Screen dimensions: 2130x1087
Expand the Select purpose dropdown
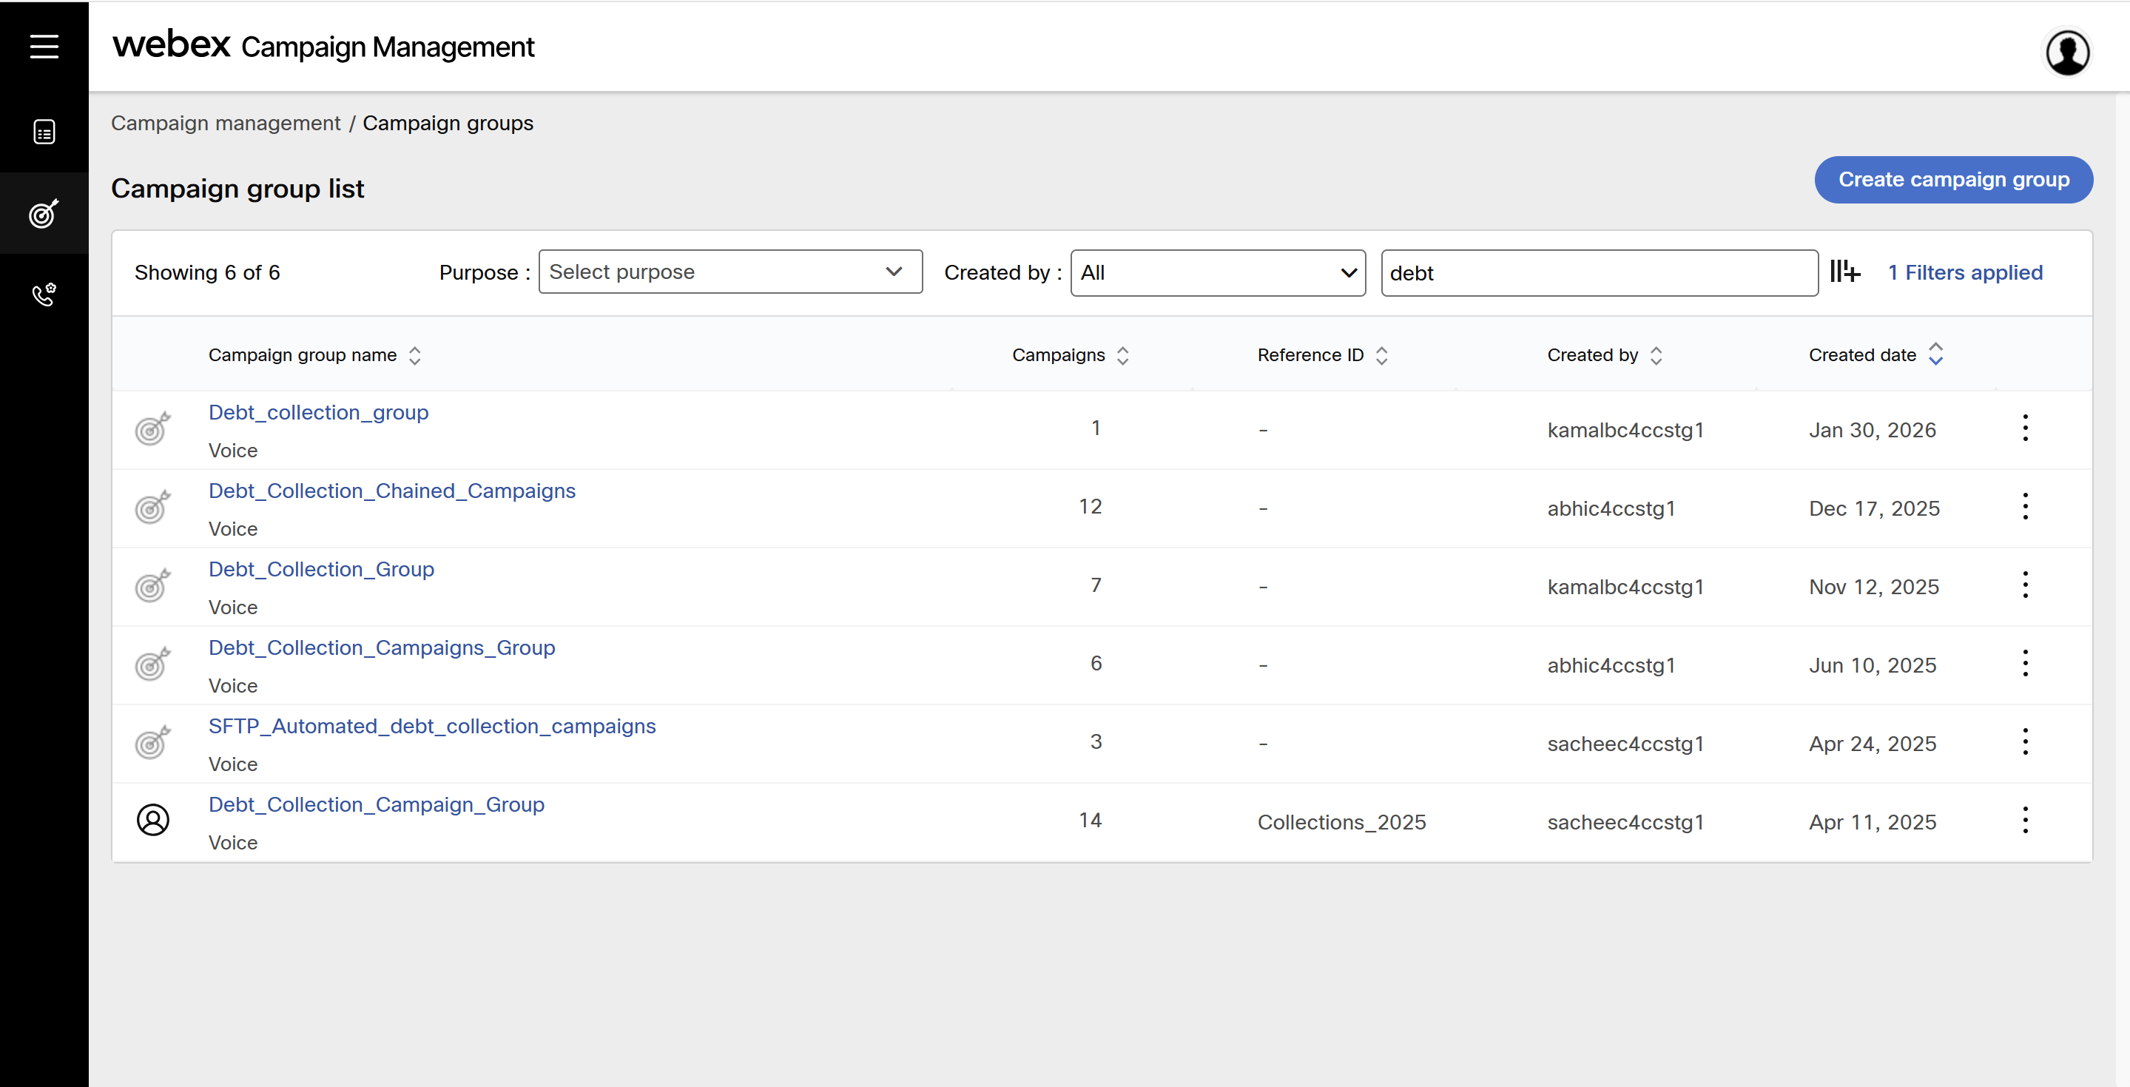(x=730, y=272)
